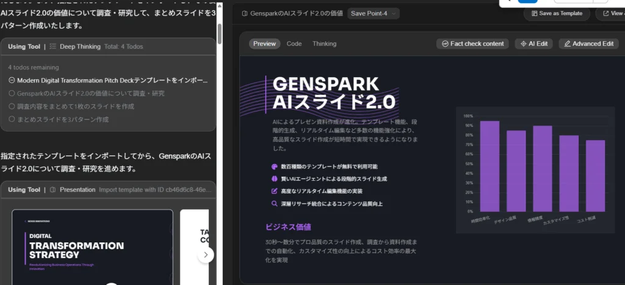Click the Total: 4 Todos label
Viewport: 625px width, 285px height.
[123, 46]
